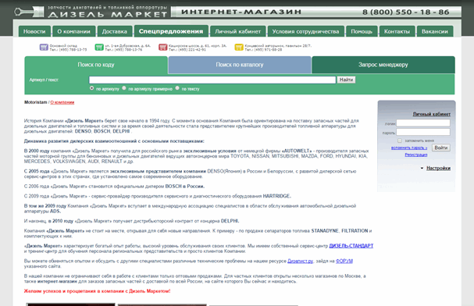This screenshot has width=474, height=306.
Task: Open the Новости menu tab
Action: 34,31
